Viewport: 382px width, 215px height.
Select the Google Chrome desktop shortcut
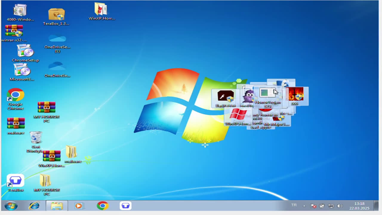point(16,96)
